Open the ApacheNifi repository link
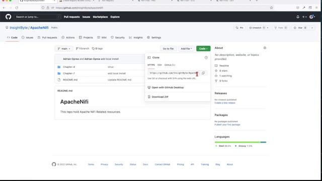 coord(39,28)
